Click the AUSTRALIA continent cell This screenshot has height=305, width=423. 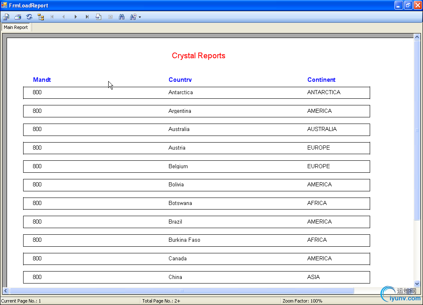tap(322, 129)
